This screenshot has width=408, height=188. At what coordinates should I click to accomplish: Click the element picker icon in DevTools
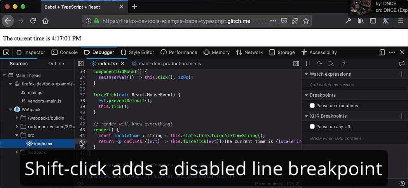coord(6,52)
